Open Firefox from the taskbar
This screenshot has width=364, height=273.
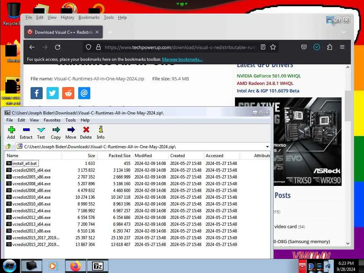(x=76, y=266)
